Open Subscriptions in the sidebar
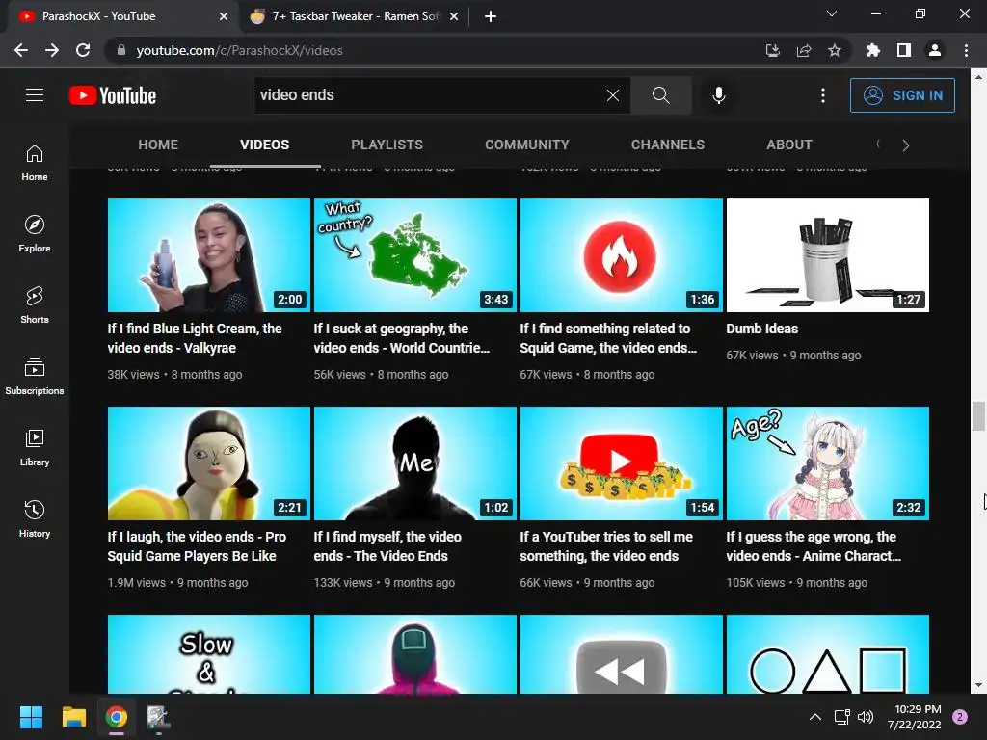This screenshot has height=740, width=987. pyautogui.click(x=35, y=376)
